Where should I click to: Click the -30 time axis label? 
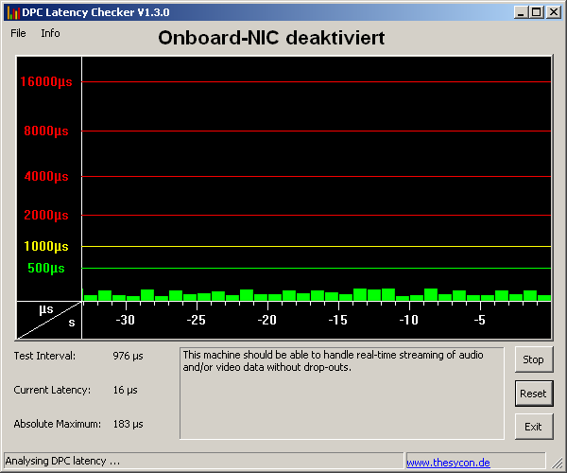(x=125, y=320)
